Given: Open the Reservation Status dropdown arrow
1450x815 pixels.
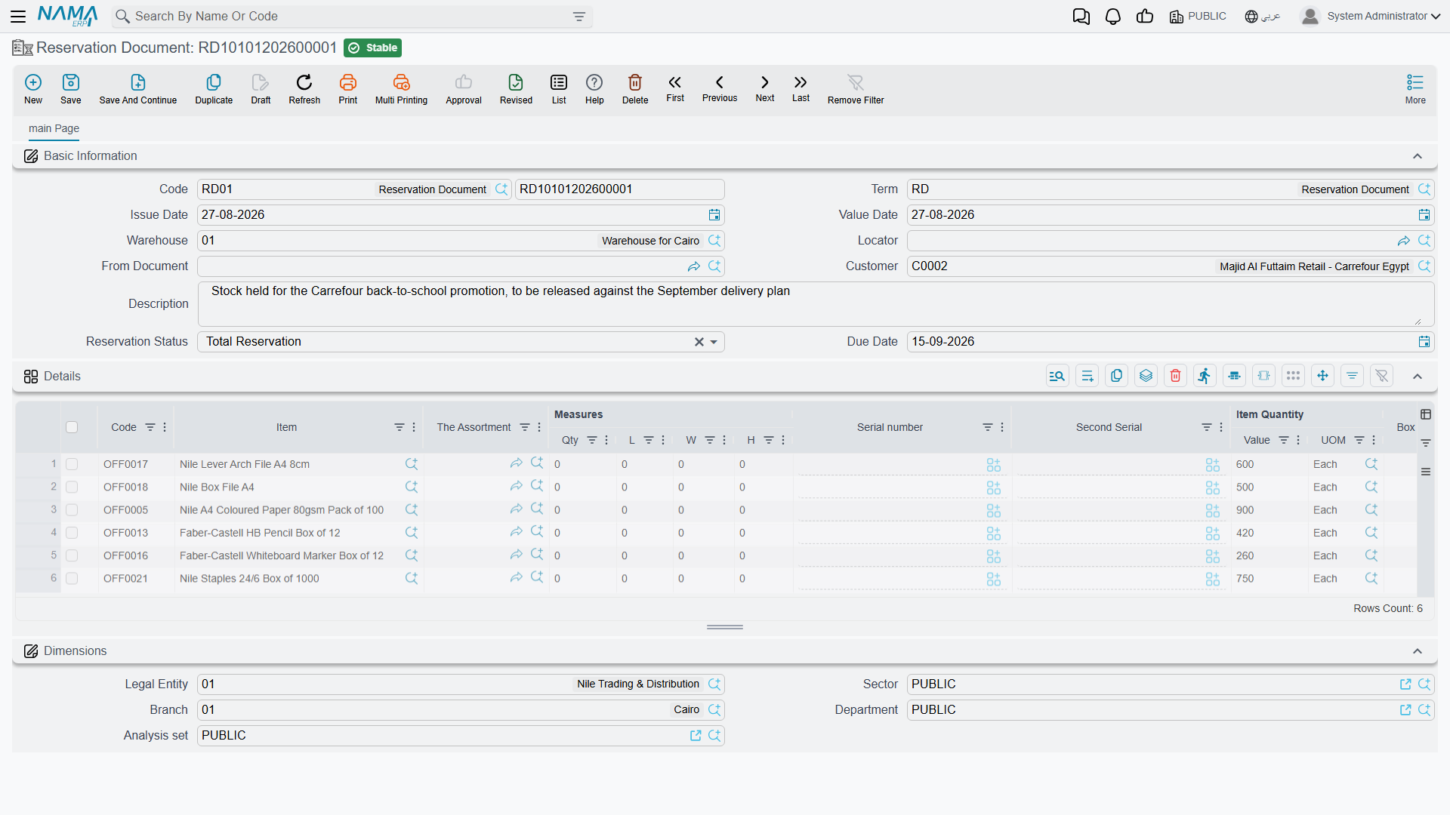Looking at the screenshot, I should [x=714, y=342].
